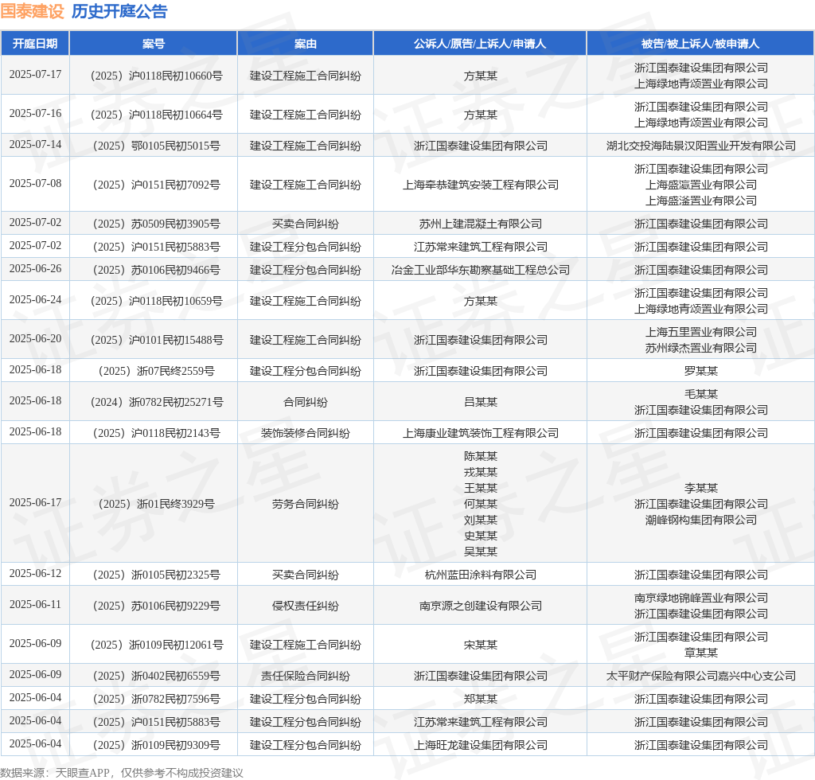Click cause 侵权责任纠纷
This screenshot has height=780, width=815.
305,606
